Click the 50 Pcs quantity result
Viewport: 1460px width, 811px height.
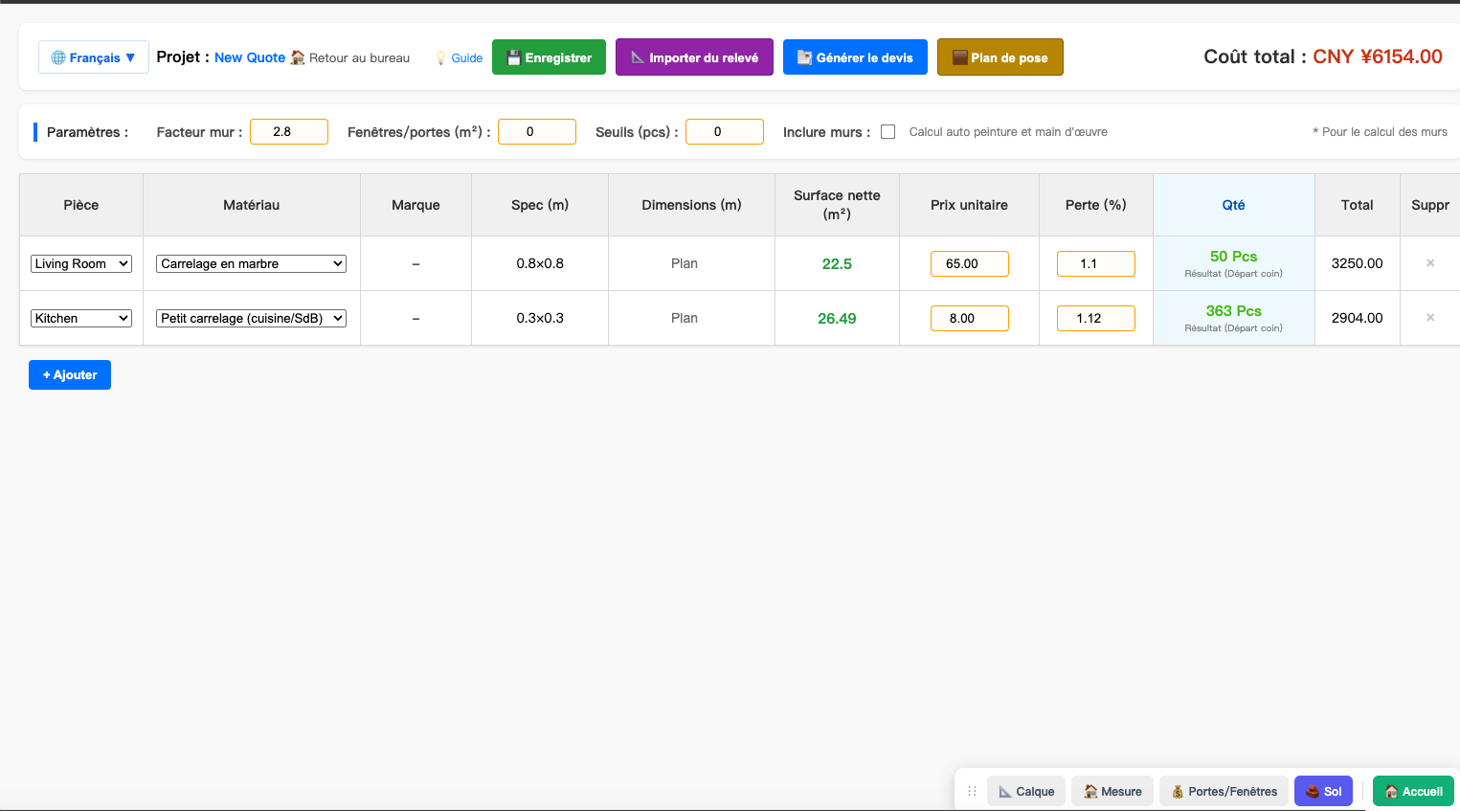1234,257
